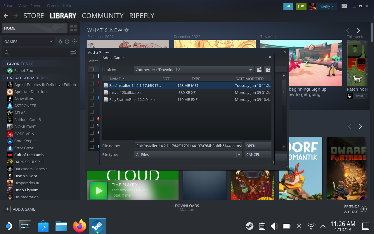Click the parent folder icon in Add a Game dialog
This screenshot has height=234, width=374.
coord(259,70)
